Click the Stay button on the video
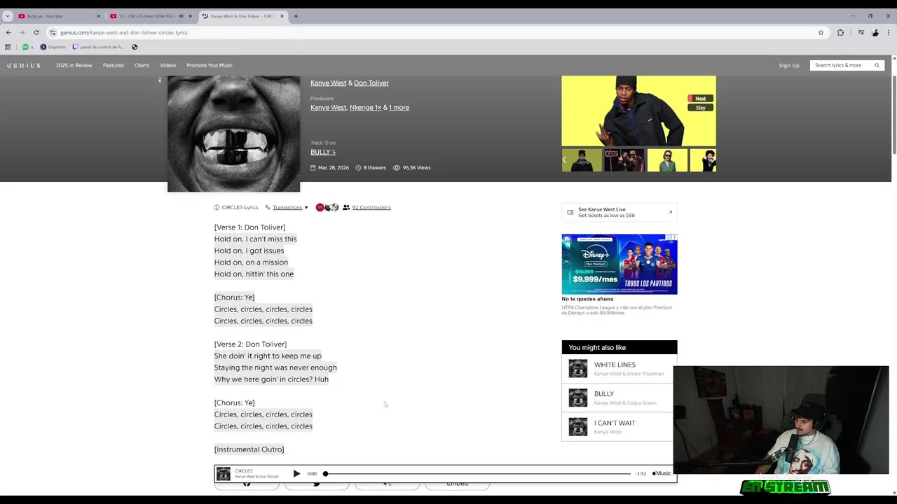The width and height of the screenshot is (897, 504). click(x=700, y=108)
